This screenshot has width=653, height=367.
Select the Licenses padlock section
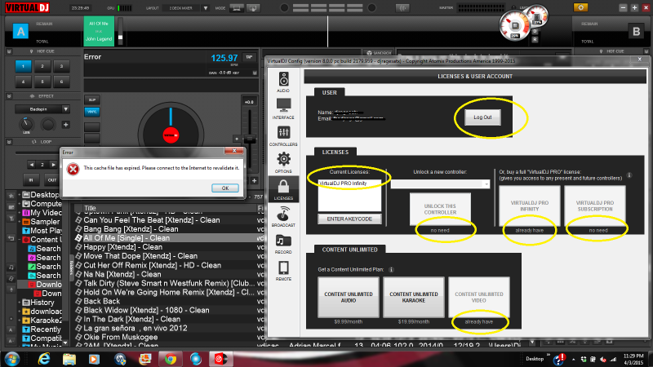coord(283,189)
